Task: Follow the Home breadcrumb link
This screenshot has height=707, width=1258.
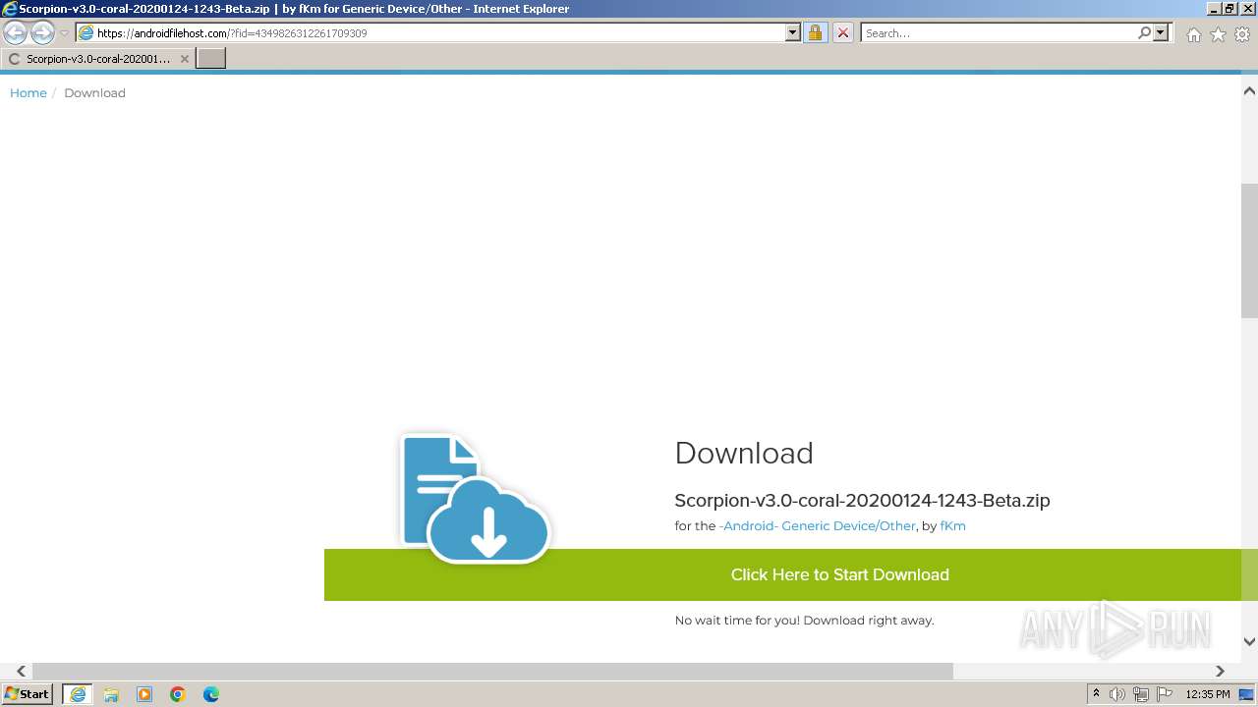Action: pyautogui.click(x=29, y=92)
